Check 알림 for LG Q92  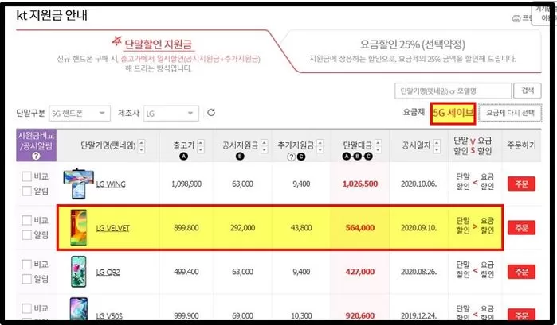point(26,279)
